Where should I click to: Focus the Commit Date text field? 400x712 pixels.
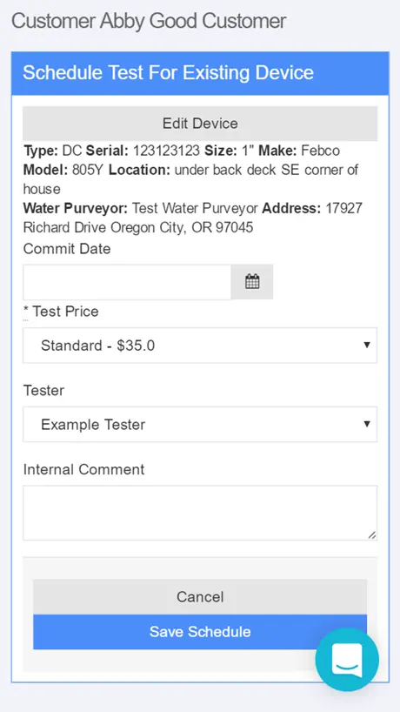[127, 282]
